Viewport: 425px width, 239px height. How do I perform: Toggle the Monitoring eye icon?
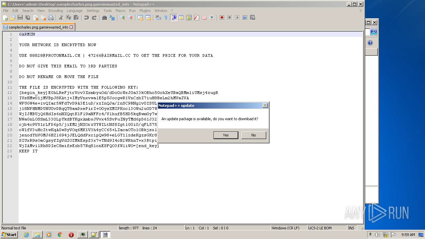coord(212,18)
